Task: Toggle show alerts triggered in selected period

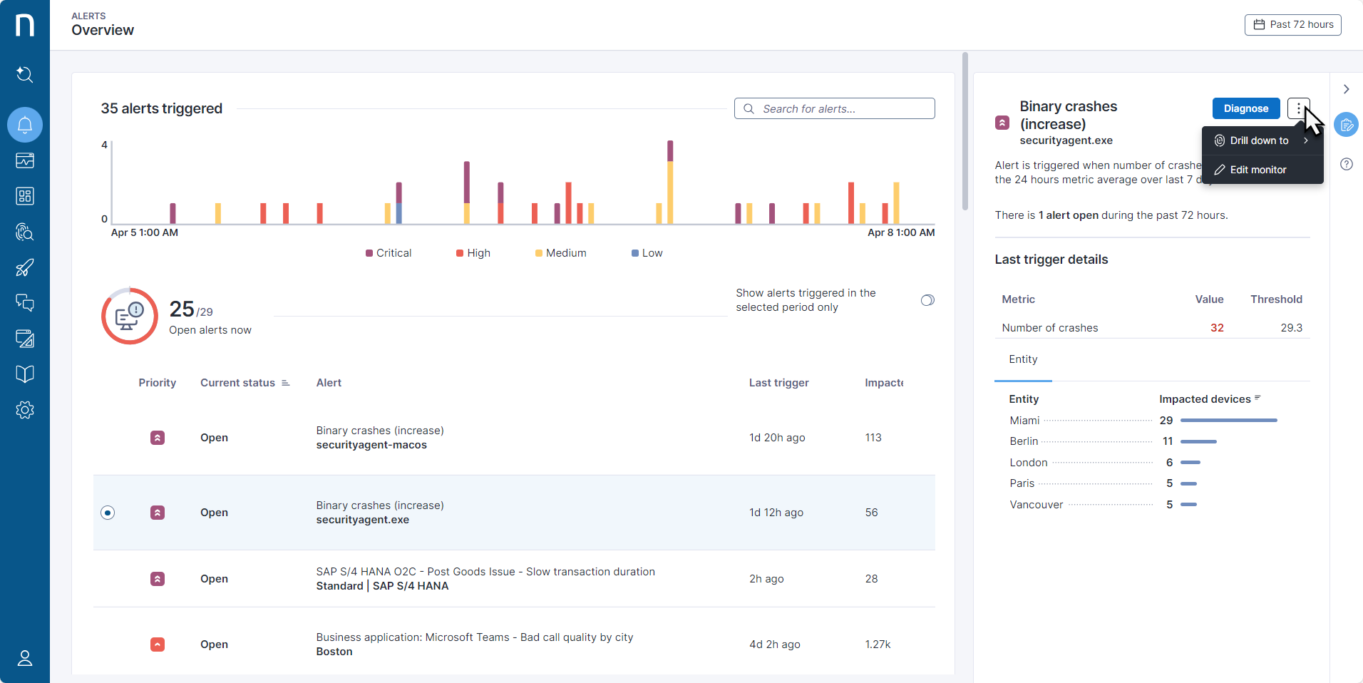Action: (927, 300)
